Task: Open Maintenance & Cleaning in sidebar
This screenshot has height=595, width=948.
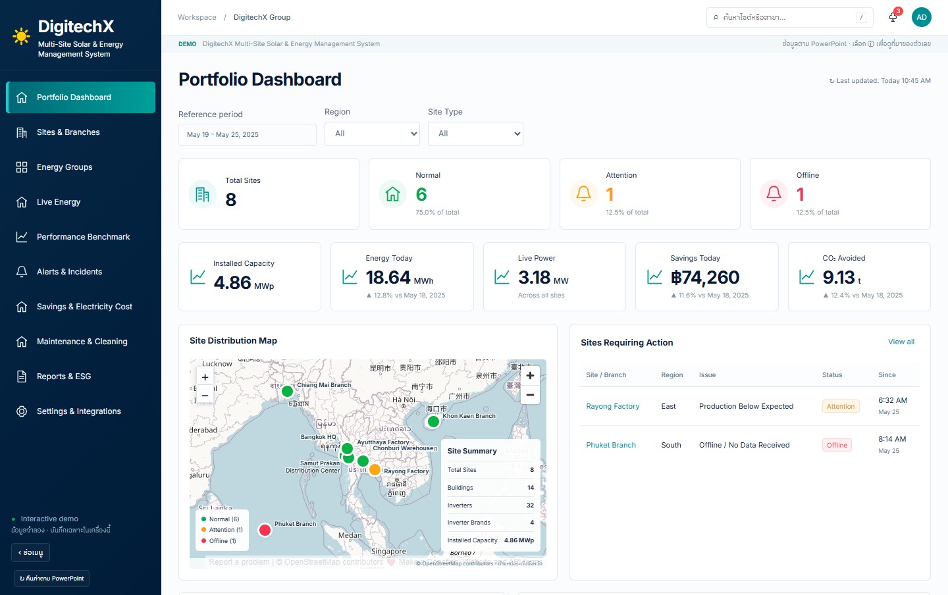Action: (80, 342)
